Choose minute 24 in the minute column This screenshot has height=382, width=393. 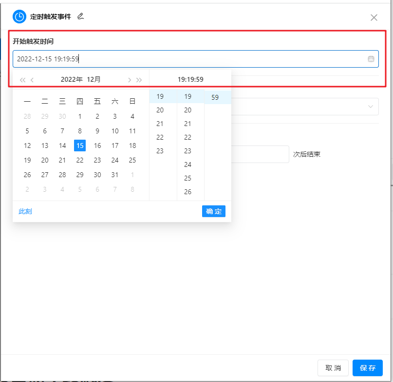(x=187, y=164)
